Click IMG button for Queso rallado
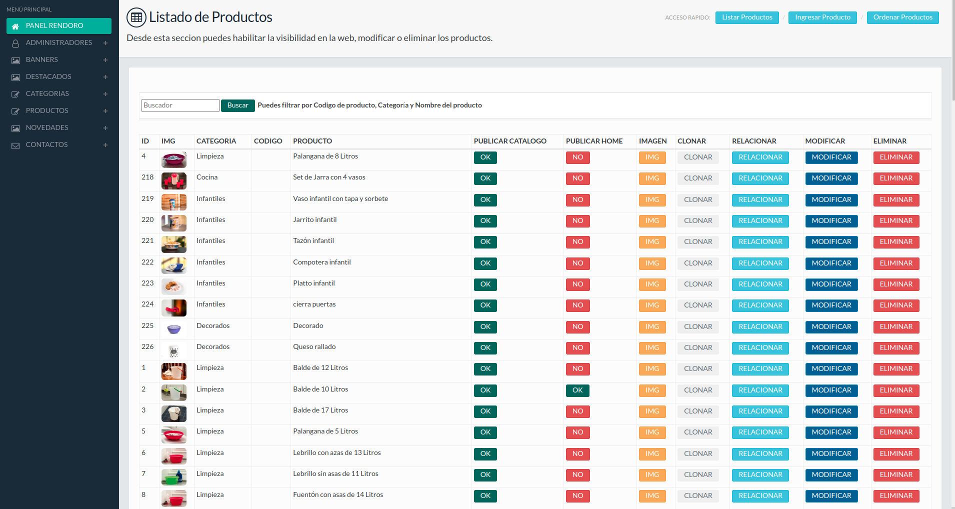Screen dimensions: 955x509 (x=652, y=348)
